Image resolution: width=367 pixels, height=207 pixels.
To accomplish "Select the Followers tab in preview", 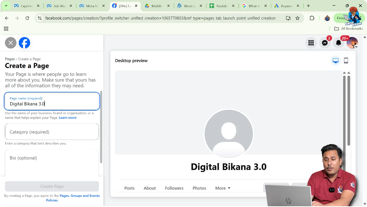I will point(174,188).
